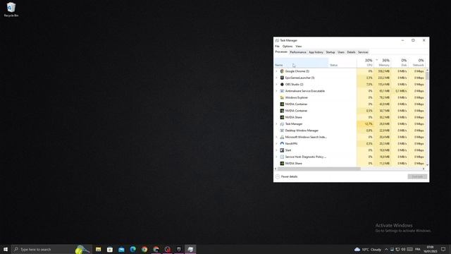Click the Windows Explorer process icon
The height and width of the screenshot is (254, 451).
click(282, 97)
